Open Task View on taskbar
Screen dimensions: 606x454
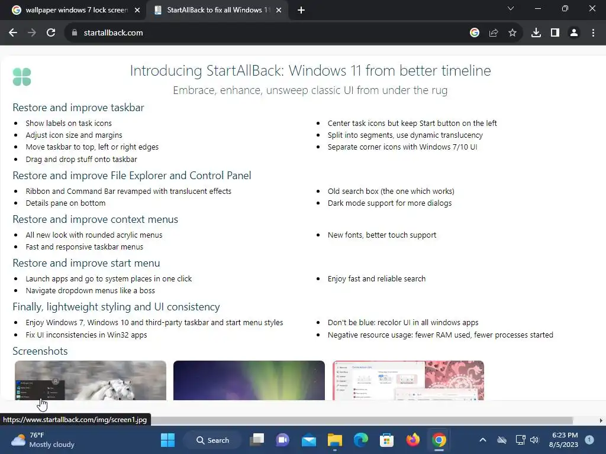(x=257, y=440)
